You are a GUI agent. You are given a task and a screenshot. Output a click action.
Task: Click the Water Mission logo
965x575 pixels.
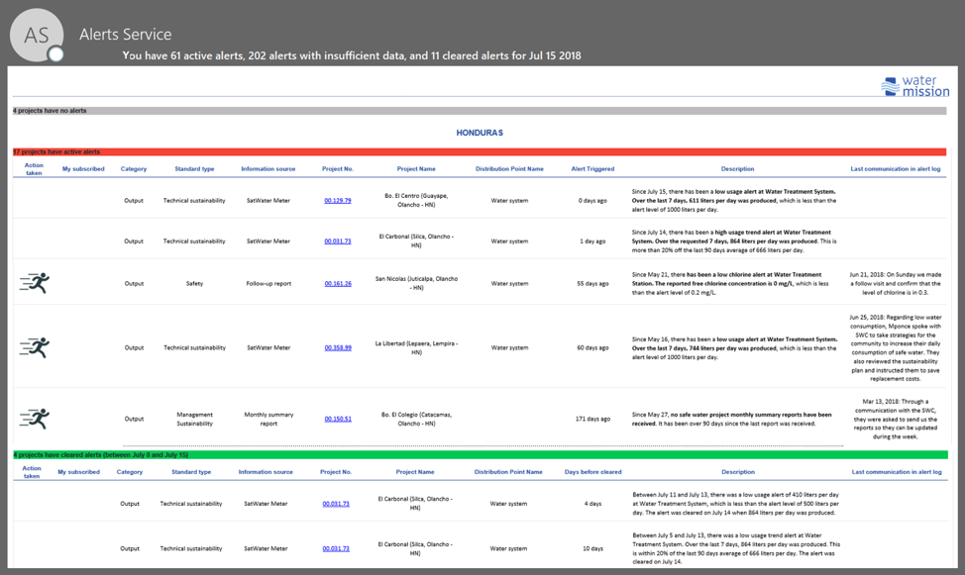coord(916,87)
